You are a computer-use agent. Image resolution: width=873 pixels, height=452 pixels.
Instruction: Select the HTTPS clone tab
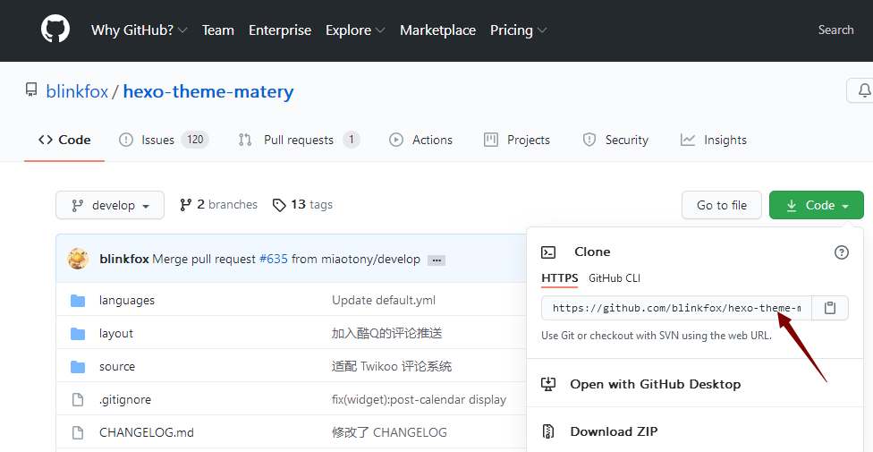560,278
